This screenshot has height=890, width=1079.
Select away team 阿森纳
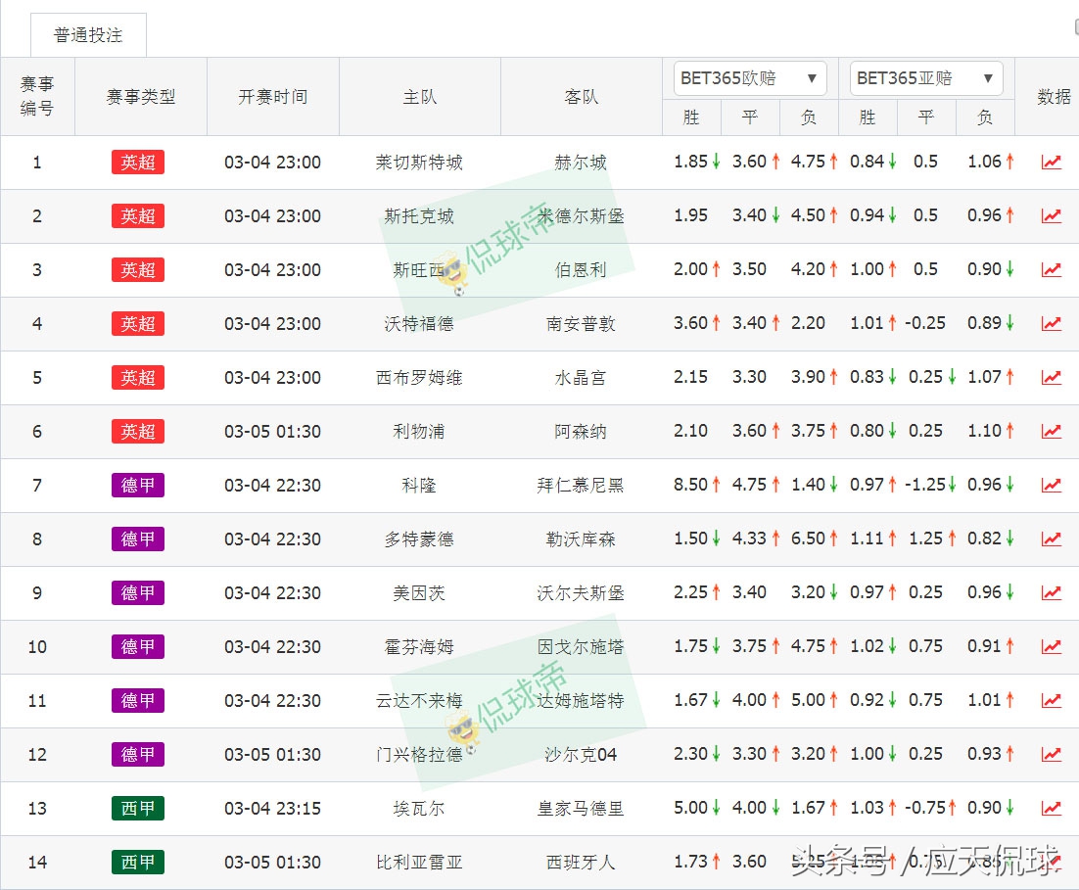(x=580, y=432)
